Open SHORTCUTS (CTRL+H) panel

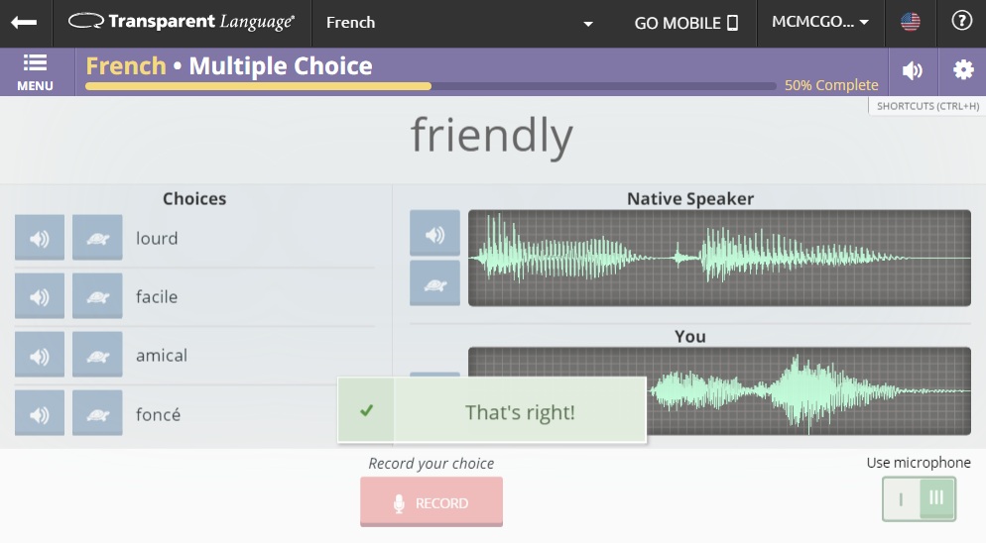pyautogui.click(x=927, y=106)
